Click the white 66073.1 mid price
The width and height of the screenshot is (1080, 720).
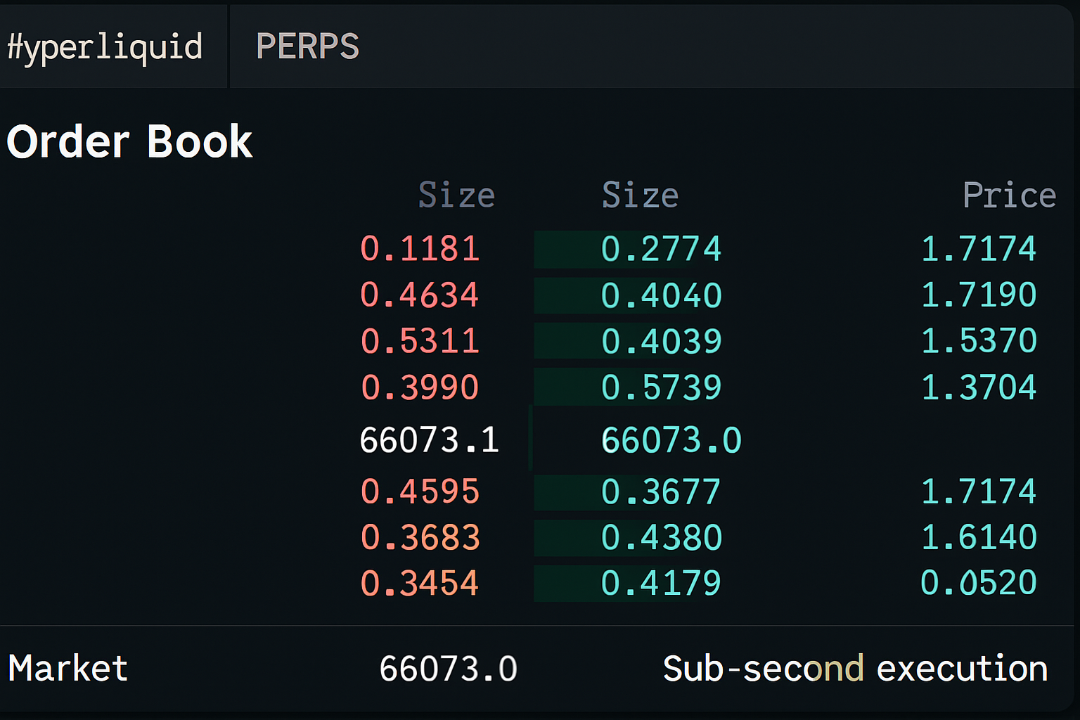click(x=429, y=440)
